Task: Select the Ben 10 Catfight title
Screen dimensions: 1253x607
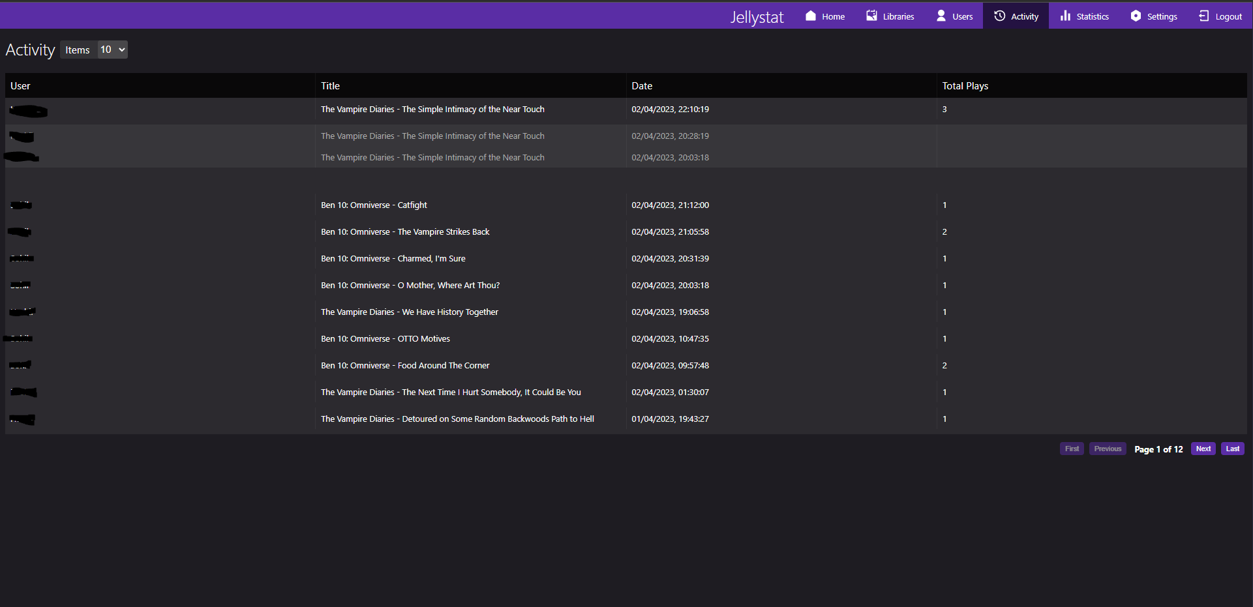Action: coord(374,205)
